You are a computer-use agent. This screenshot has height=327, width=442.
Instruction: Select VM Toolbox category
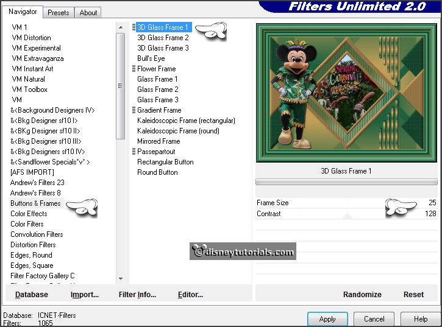click(x=30, y=90)
